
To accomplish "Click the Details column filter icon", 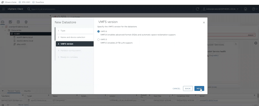I will [105, 95].
